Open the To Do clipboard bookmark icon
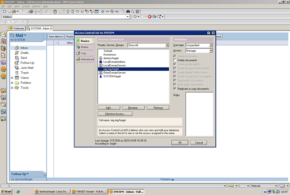This screenshot has height=195, width=290. tap(3, 55)
